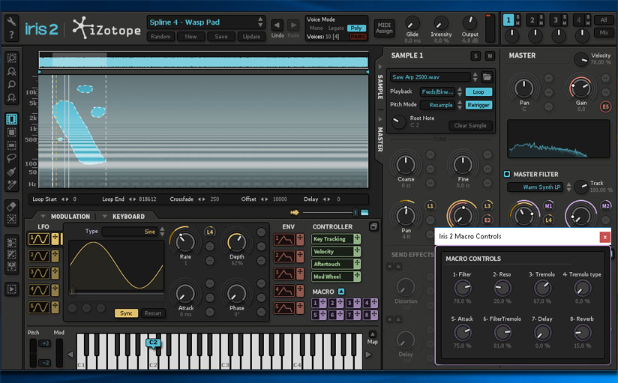
Task: Toggle LFO Restart button
Action: tap(153, 313)
